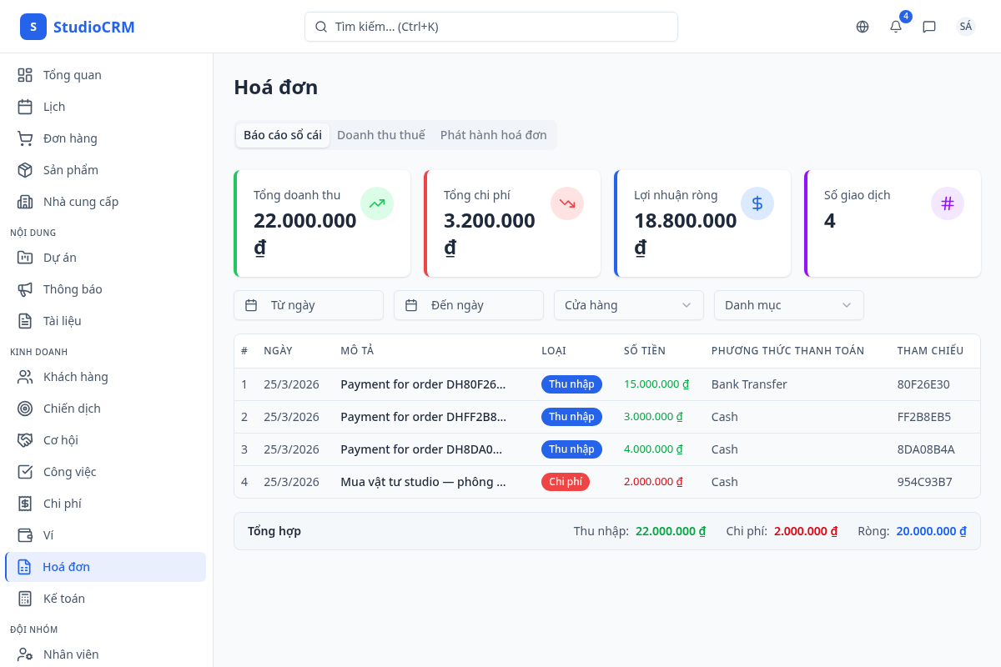Open Khách hàng in the sidebar
Image resolution: width=1001 pixels, height=667 pixels.
click(76, 377)
